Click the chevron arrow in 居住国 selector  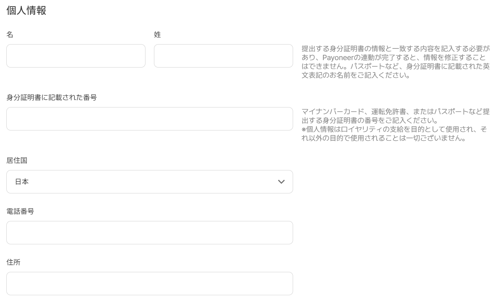(281, 182)
